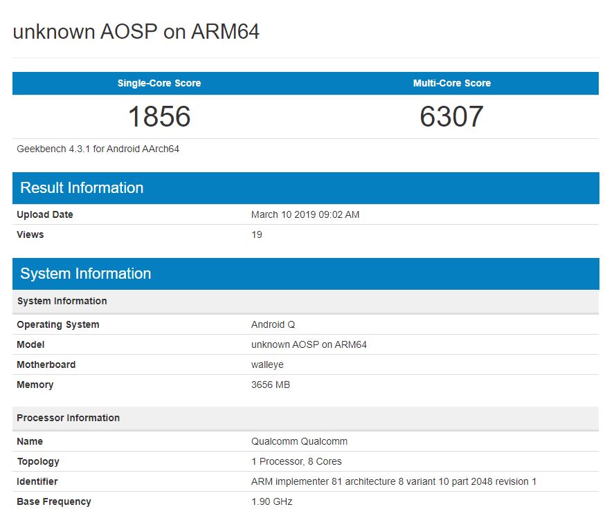
Task: Click the Memory value 3656 MB
Action: (271, 385)
